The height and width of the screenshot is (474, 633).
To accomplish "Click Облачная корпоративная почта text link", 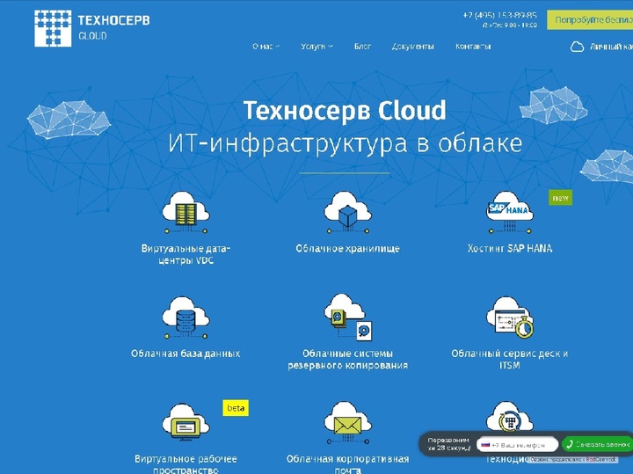I will pos(347,464).
